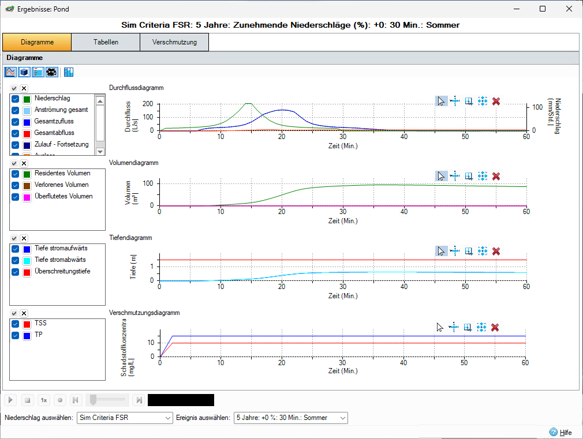Click fit-to-extents tool in Durchflussdiagramm
This screenshot has width=583, height=439.
483,101
